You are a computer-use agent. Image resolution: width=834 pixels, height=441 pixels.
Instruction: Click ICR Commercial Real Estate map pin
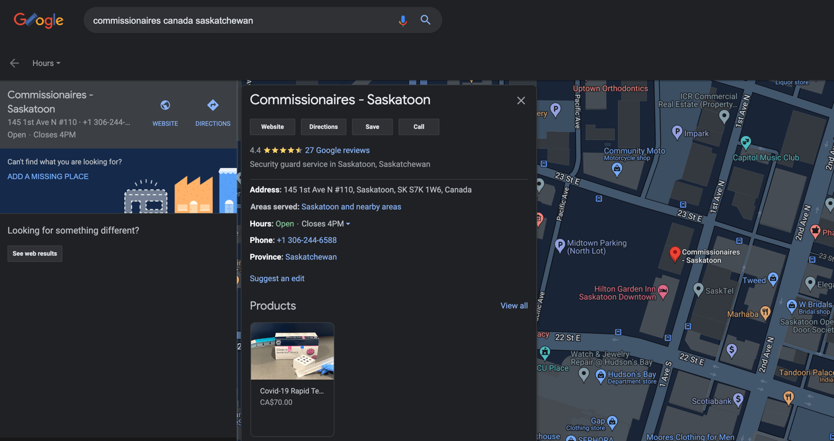coord(724,117)
